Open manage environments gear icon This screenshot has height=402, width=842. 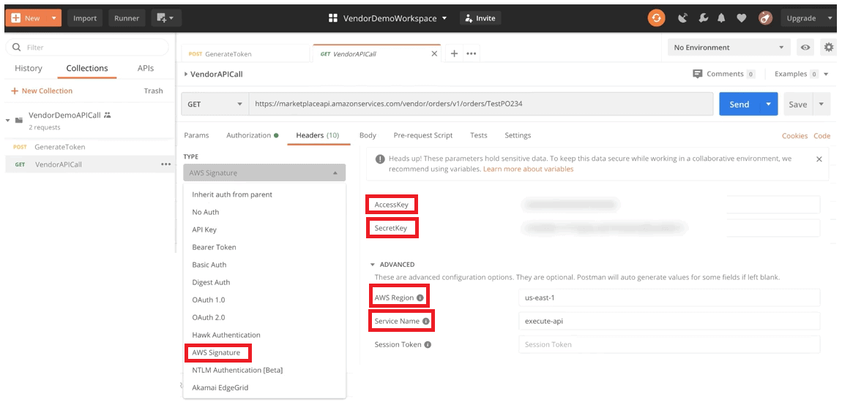(x=829, y=48)
